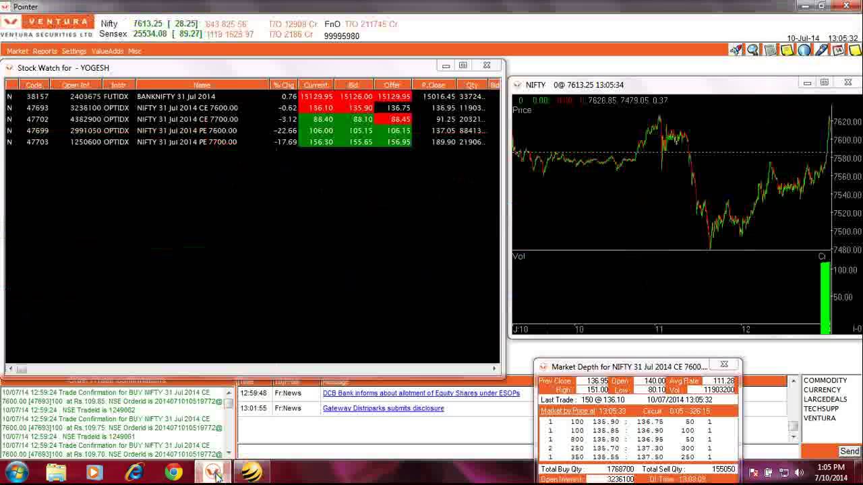Click the Offer column header
This screenshot has width=863, height=485.
point(392,85)
